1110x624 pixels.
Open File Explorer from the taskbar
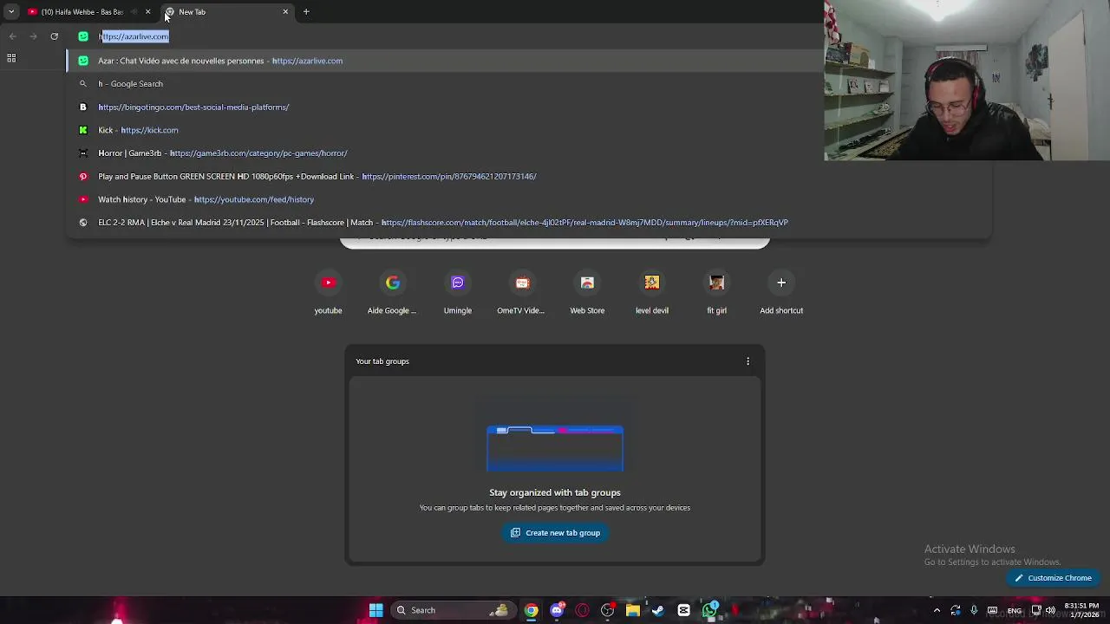(x=633, y=610)
